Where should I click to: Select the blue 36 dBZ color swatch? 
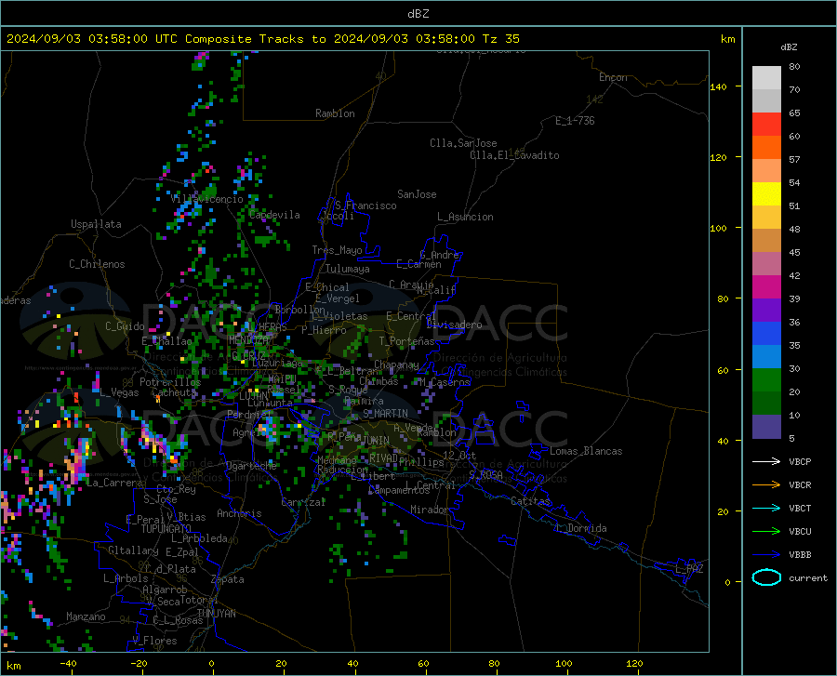tap(766, 334)
